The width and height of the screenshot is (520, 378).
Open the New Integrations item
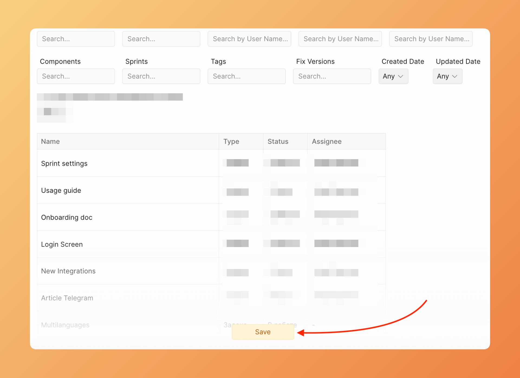tap(68, 271)
